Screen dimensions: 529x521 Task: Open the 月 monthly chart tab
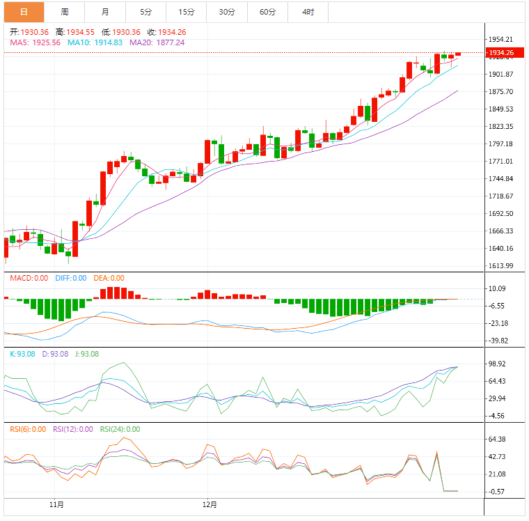pos(104,12)
